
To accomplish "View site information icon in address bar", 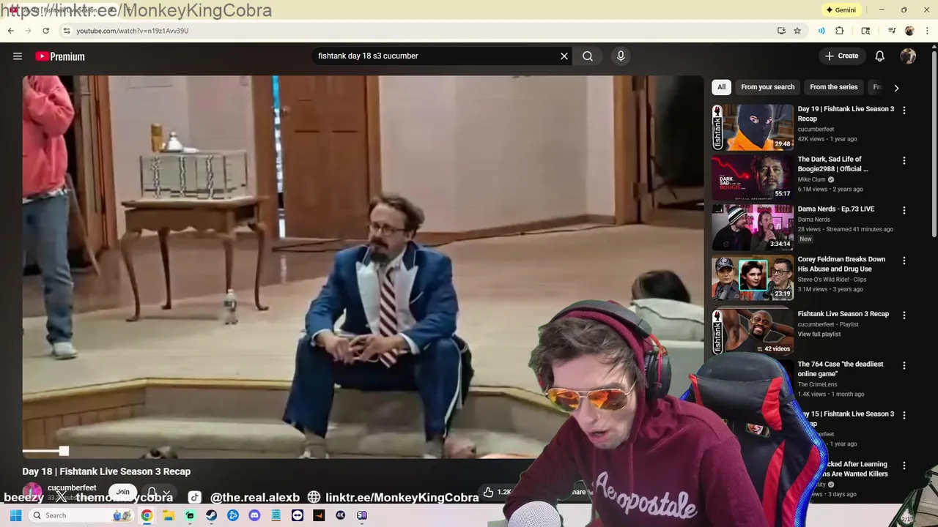I will point(66,31).
